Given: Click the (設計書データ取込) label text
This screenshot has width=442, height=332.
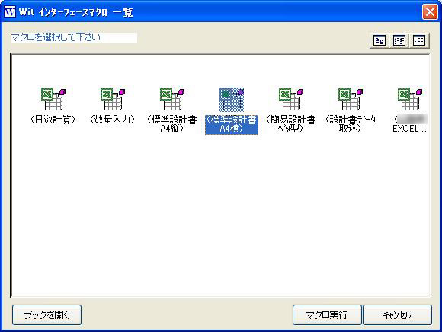Looking at the screenshot, I should tap(350, 124).
